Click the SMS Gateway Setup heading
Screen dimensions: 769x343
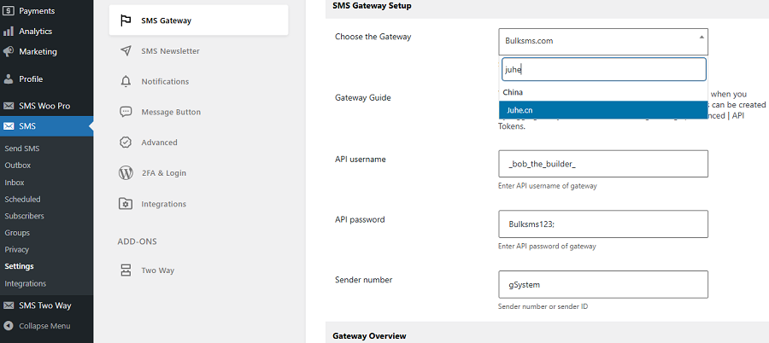point(372,6)
